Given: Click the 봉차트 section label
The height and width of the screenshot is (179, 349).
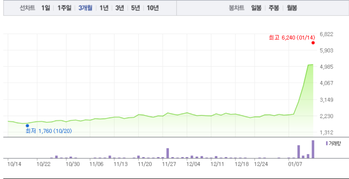Looking at the screenshot, I should 237,8.
